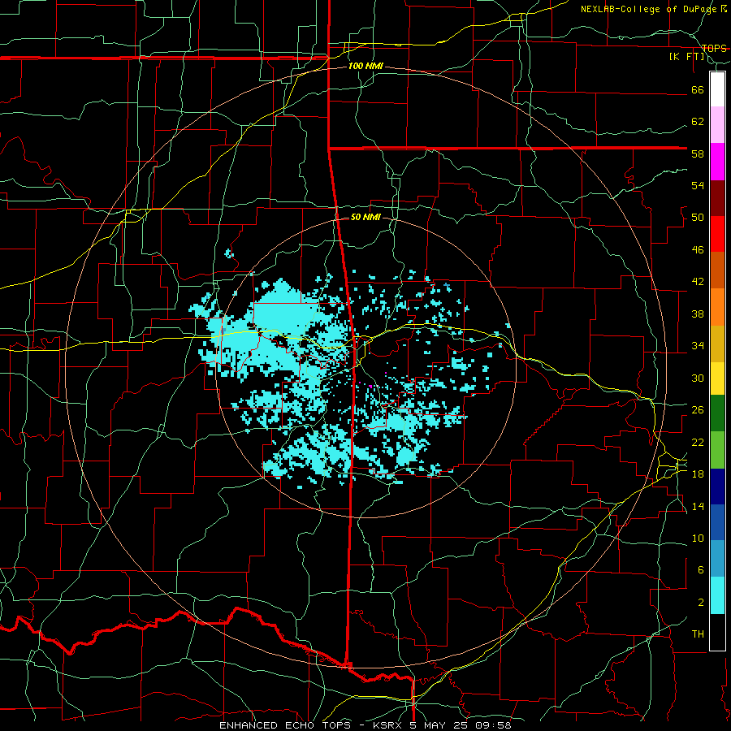Click the yellow legend swatch
The height and width of the screenshot is (731, 731).
tap(717, 378)
